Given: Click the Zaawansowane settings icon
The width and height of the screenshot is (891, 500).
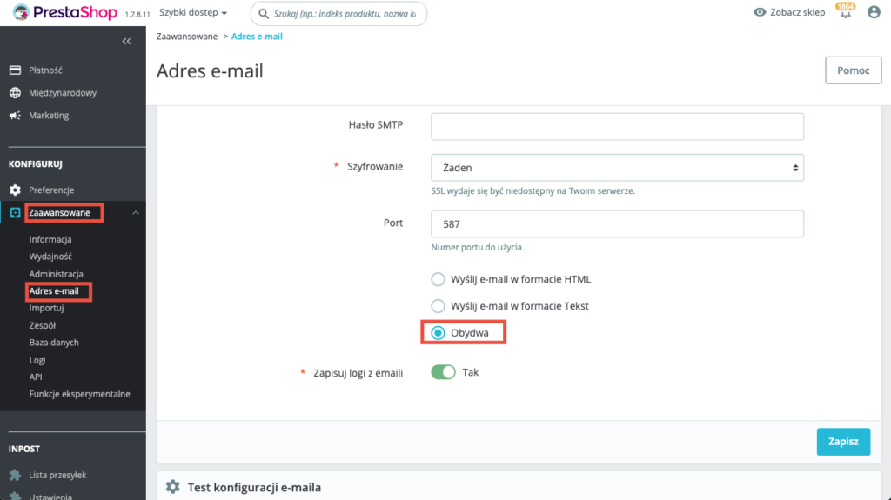Looking at the screenshot, I should click(16, 212).
